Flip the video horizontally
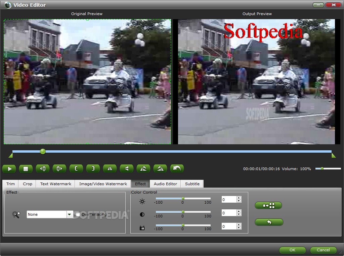Viewport: 344px width, 256px height. pyautogui.click(x=110, y=168)
